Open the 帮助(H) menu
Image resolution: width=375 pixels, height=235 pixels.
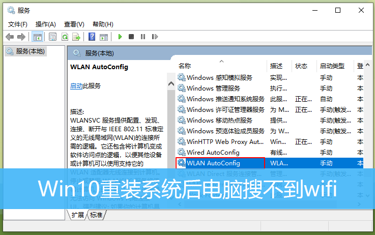(103, 24)
